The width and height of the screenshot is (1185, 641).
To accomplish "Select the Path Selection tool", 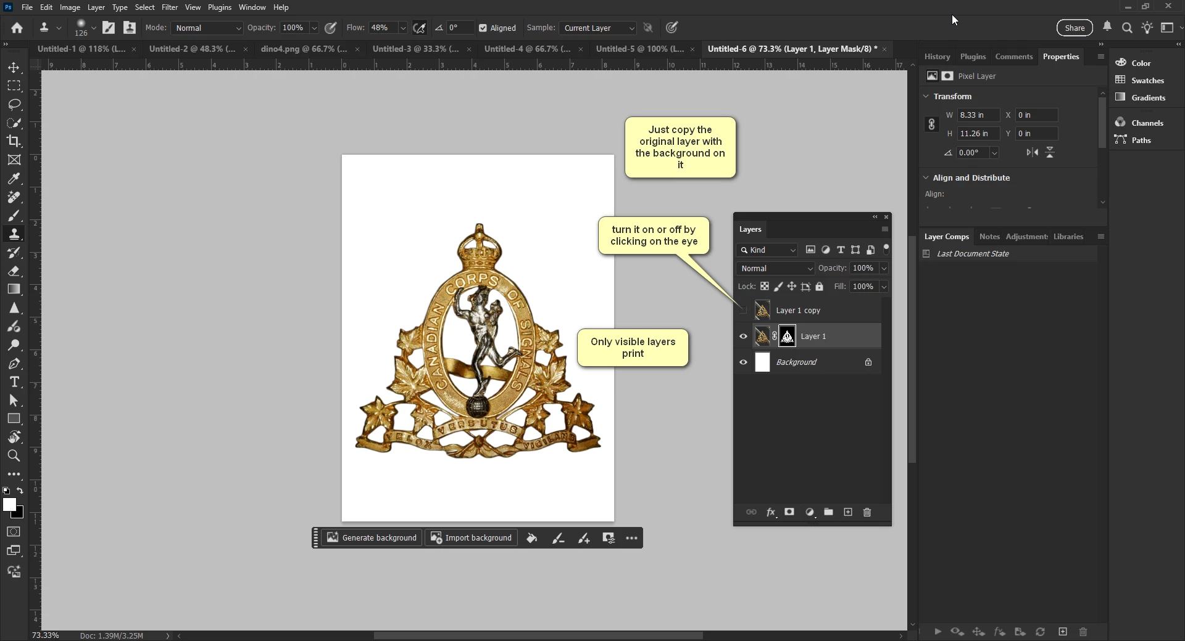I will (x=14, y=400).
